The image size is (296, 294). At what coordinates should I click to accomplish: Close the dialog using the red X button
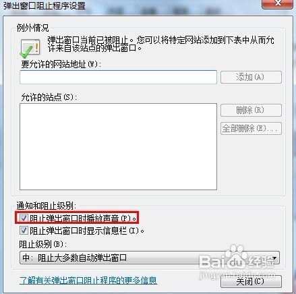click(x=277, y=4)
